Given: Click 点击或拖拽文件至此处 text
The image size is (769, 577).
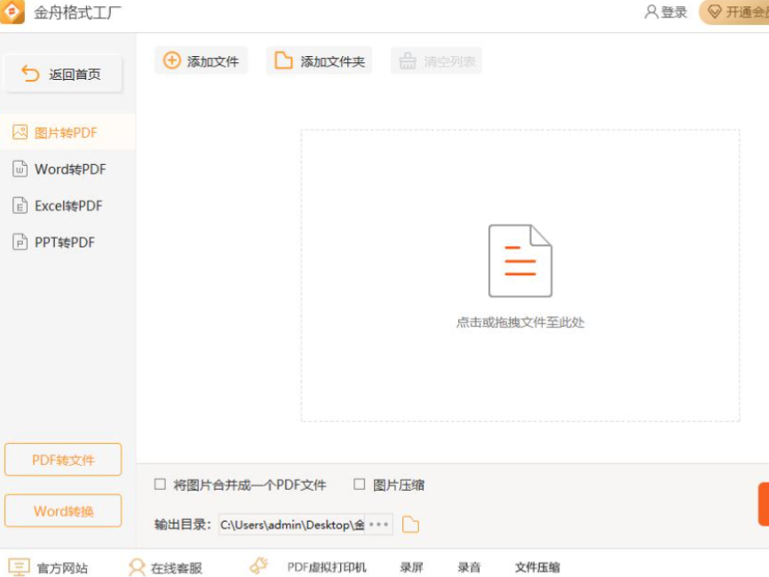Looking at the screenshot, I should coord(520,322).
